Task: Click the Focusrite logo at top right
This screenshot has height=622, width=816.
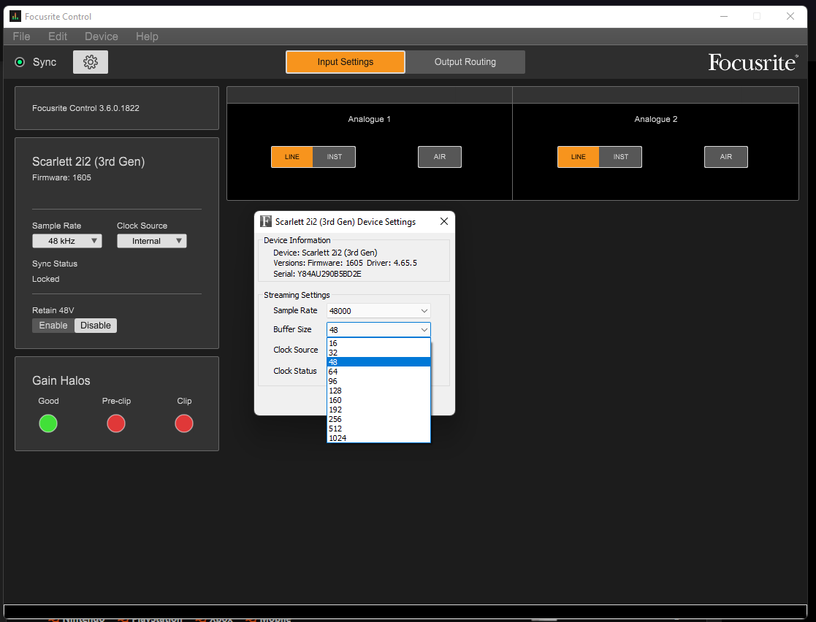Action: point(752,62)
